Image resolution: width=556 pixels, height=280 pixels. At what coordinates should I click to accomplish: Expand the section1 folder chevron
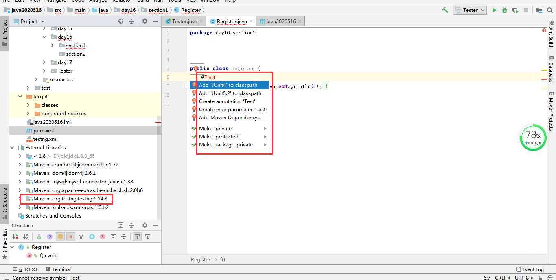point(53,45)
